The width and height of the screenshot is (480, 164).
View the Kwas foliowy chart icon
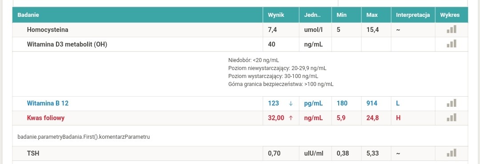coord(452,117)
